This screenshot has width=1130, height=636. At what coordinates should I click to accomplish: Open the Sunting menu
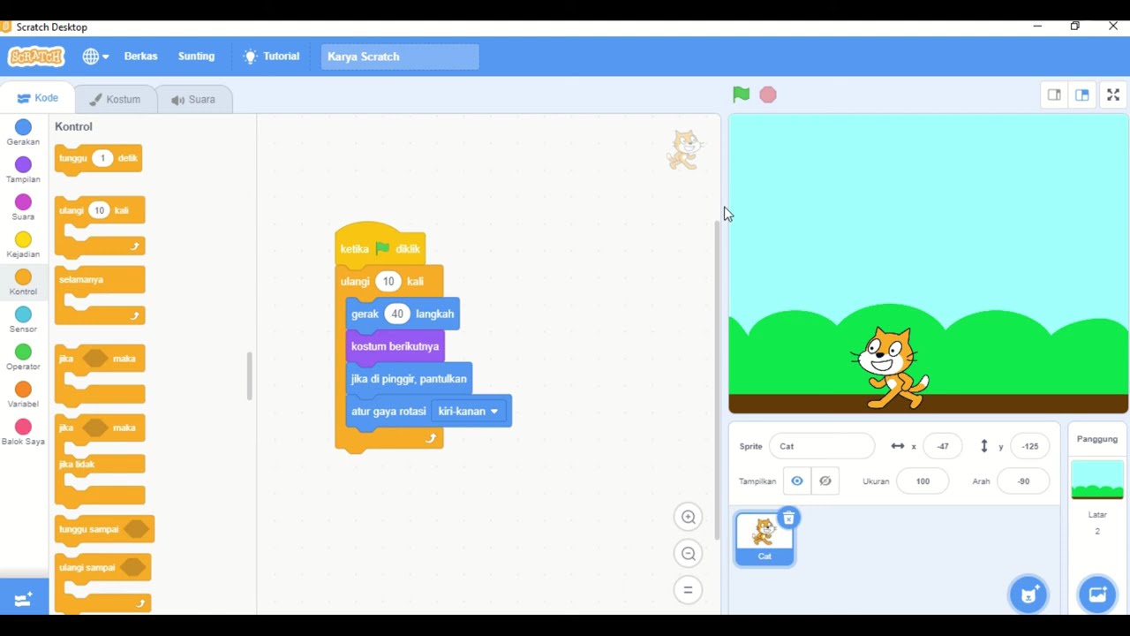(x=196, y=57)
